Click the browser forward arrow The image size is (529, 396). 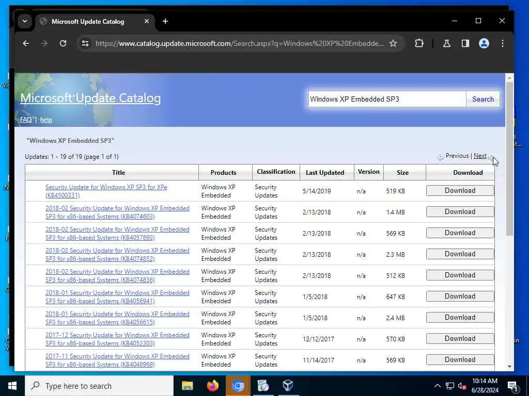pos(44,43)
